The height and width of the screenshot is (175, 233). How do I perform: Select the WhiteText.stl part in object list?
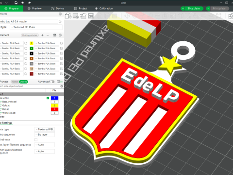point(9,113)
